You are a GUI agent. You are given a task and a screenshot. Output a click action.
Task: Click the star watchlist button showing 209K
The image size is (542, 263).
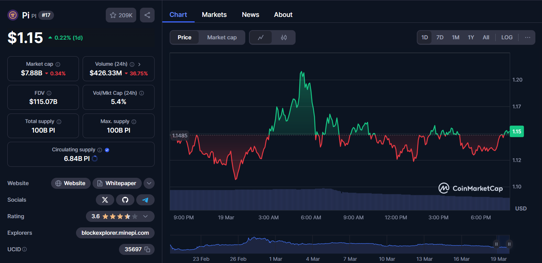click(x=121, y=15)
